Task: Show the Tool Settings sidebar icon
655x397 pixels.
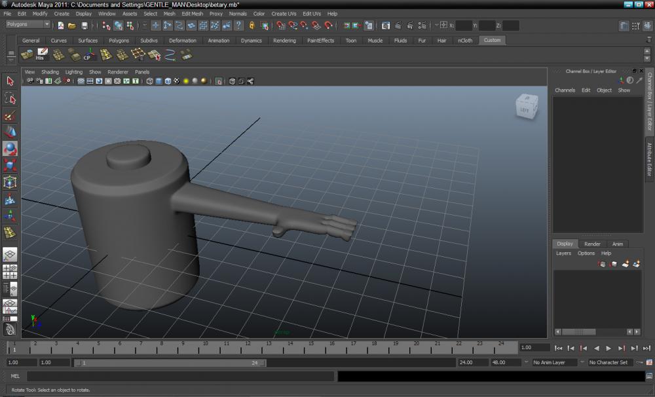Action: (636, 26)
